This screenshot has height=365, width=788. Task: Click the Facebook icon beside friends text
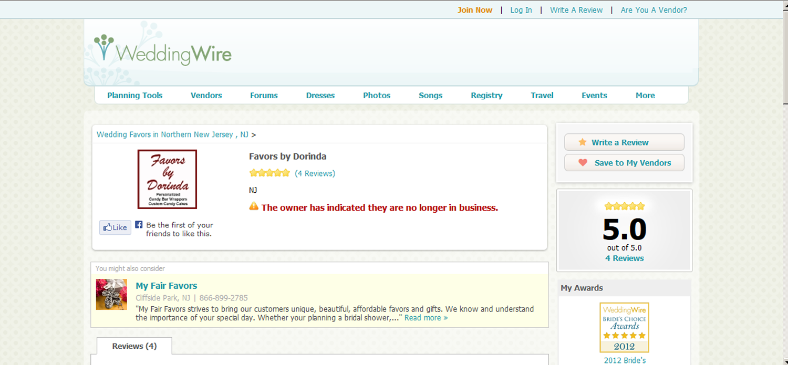click(x=139, y=224)
